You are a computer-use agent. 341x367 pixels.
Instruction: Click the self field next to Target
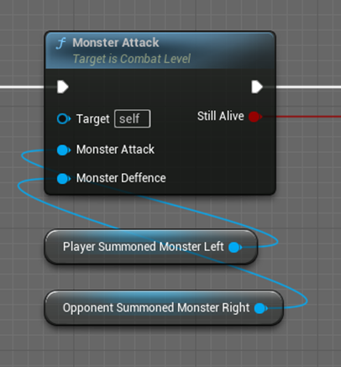pyautogui.click(x=133, y=118)
